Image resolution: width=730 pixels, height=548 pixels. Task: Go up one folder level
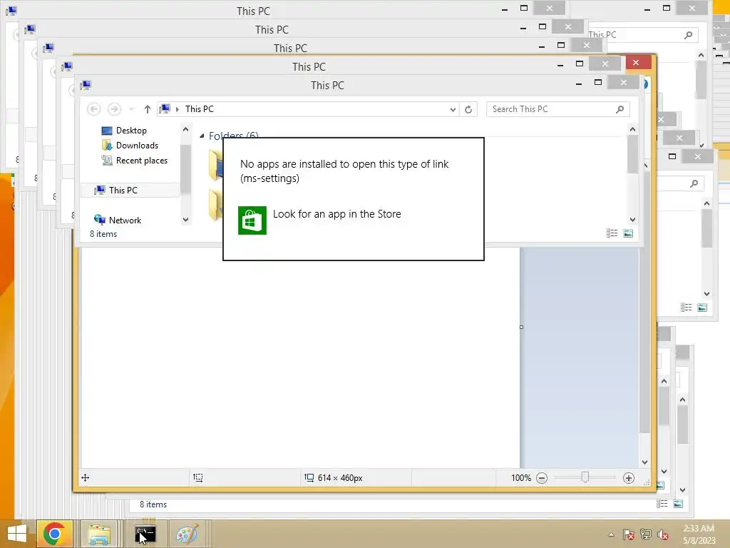pos(147,109)
